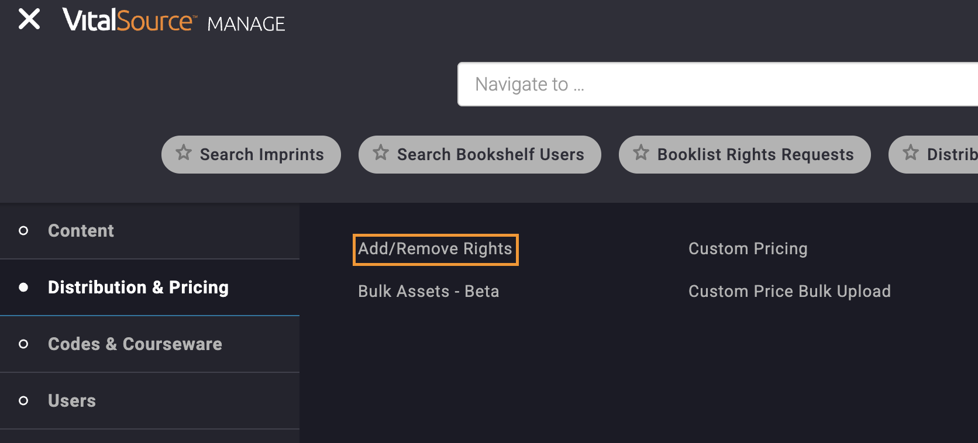Image resolution: width=978 pixels, height=443 pixels.
Task: Click the filled bullet beside Distribution & Pricing
Action: tap(23, 288)
